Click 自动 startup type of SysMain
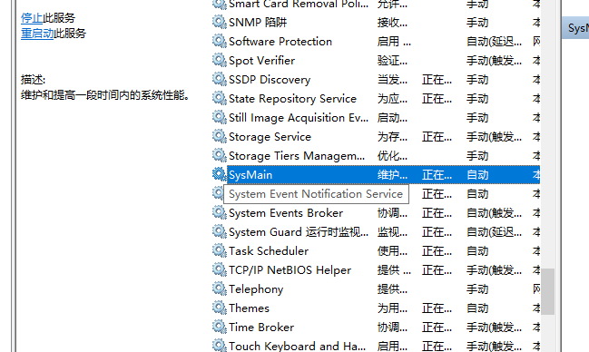Viewport: 589px width, 352px height. coord(477,175)
